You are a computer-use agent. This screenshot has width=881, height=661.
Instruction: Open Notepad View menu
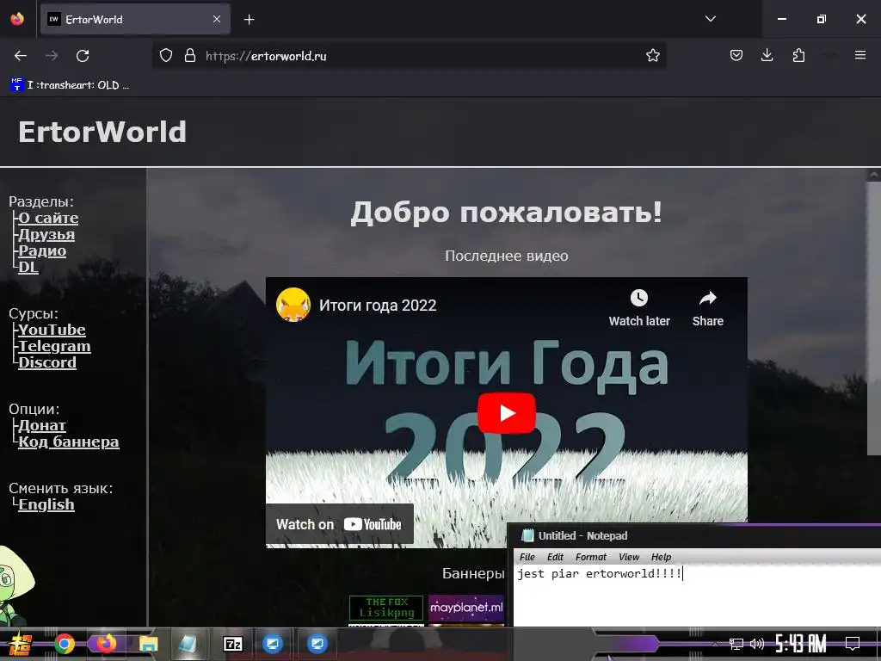[x=629, y=557]
